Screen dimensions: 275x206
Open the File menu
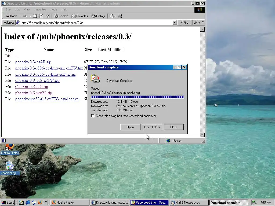tap(8, 9)
